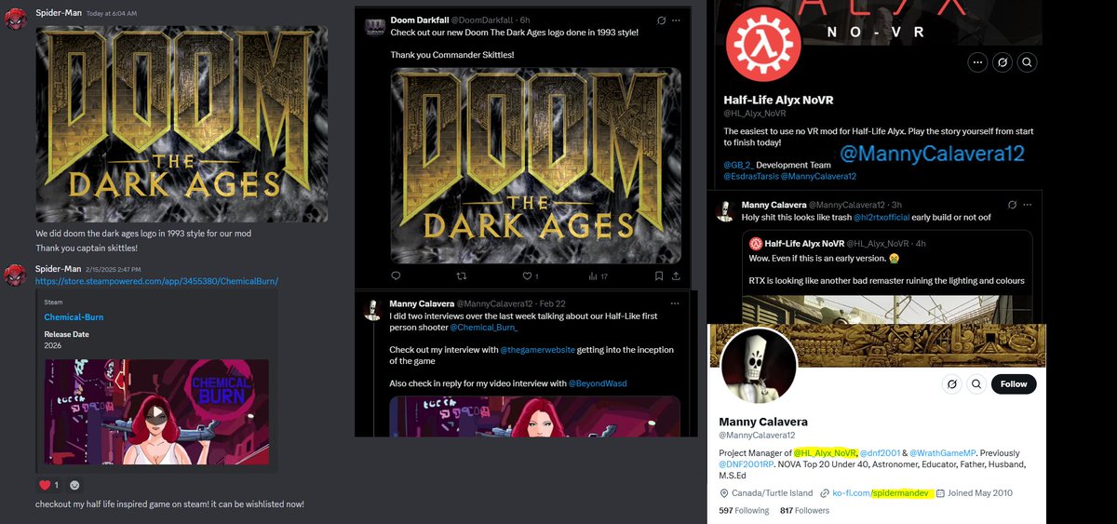The height and width of the screenshot is (524, 1117).
Task: Click the add reaction smiley in Discord
Action: pyautogui.click(x=75, y=485)
